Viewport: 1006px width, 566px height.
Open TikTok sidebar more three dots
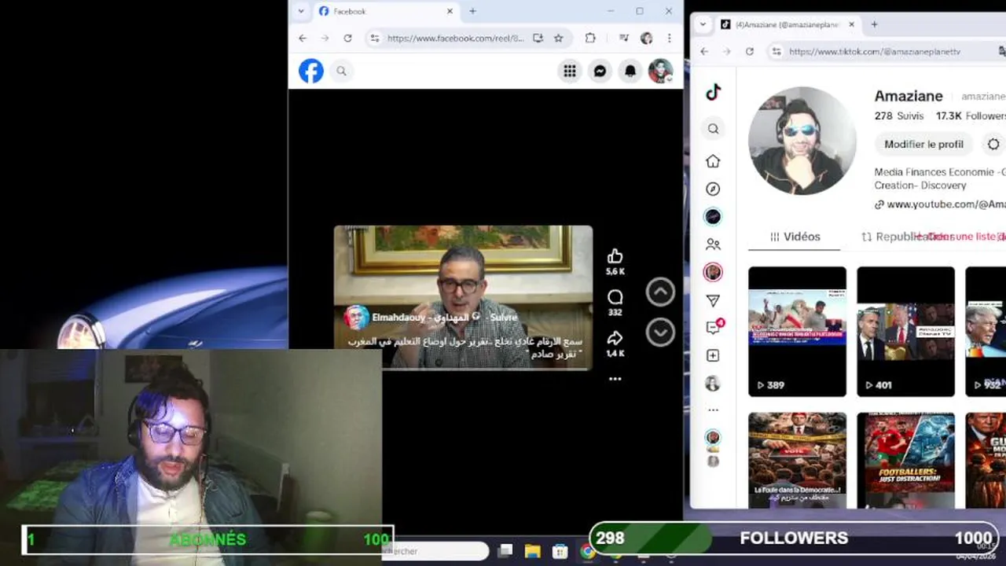[x=713, y=410]
